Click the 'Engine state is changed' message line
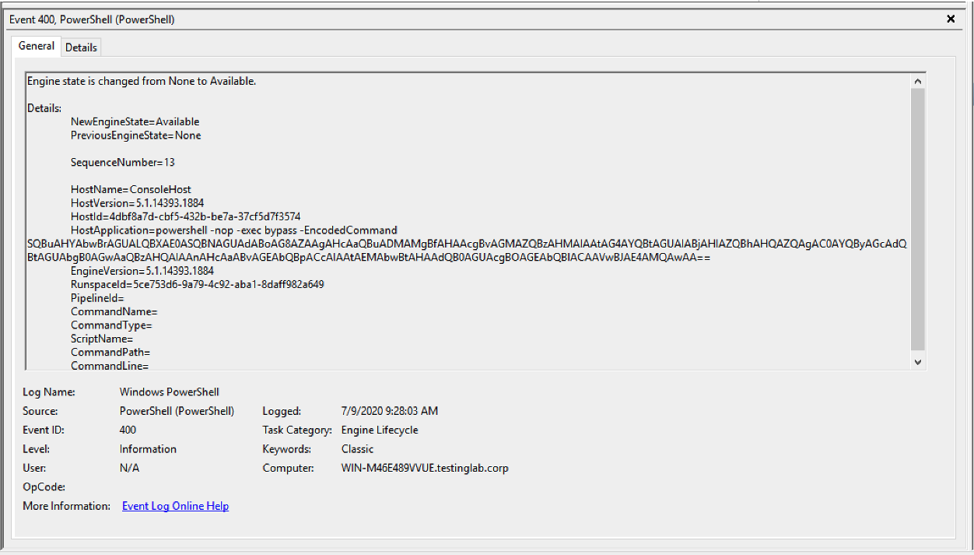Screen dimensions: 974x555 tap(142, 81)
